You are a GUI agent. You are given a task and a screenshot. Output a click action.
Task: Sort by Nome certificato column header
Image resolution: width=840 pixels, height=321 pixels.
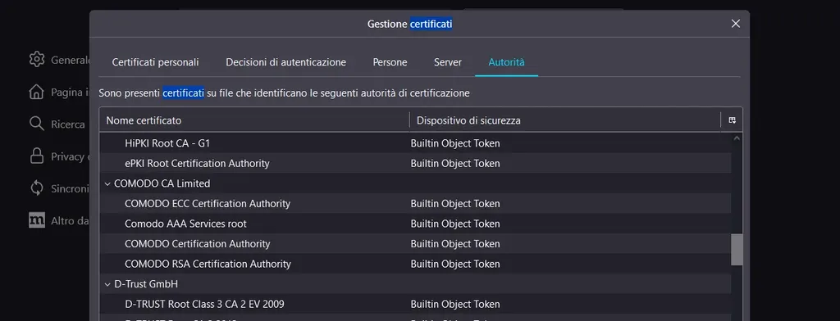click(254, 120)
